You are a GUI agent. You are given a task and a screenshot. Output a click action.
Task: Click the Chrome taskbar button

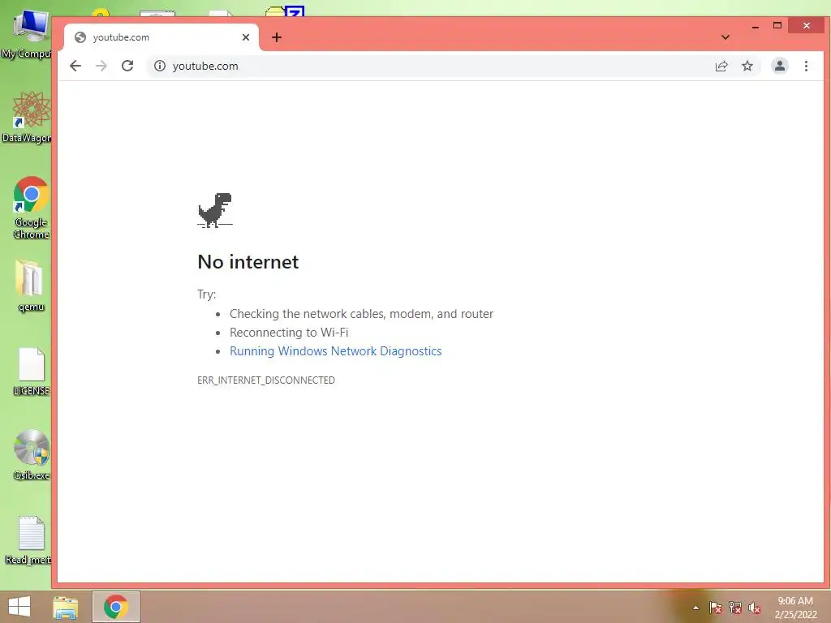116,607
